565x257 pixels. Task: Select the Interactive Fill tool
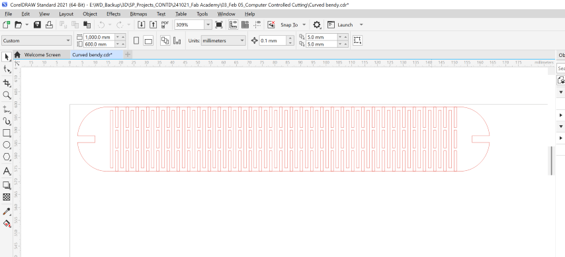[x=7, y=223]
